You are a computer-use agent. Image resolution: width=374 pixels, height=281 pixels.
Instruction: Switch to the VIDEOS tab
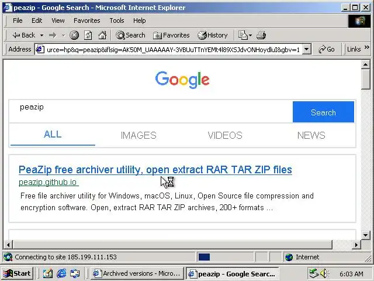click(225, 135)
